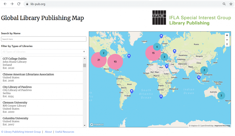235x136 pixels.
Task: Select blue marker near Kazakhstan
Action: point(174,51)
